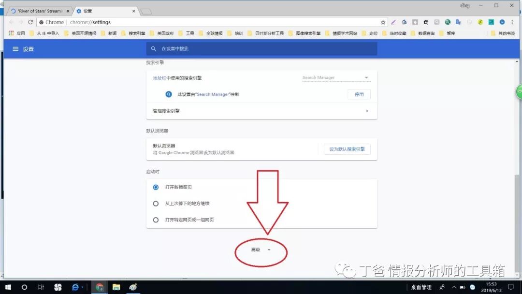This screenshot has height=294, width=522.
Task: Open File Explorer from taskbar
Action: pos(116,287)
